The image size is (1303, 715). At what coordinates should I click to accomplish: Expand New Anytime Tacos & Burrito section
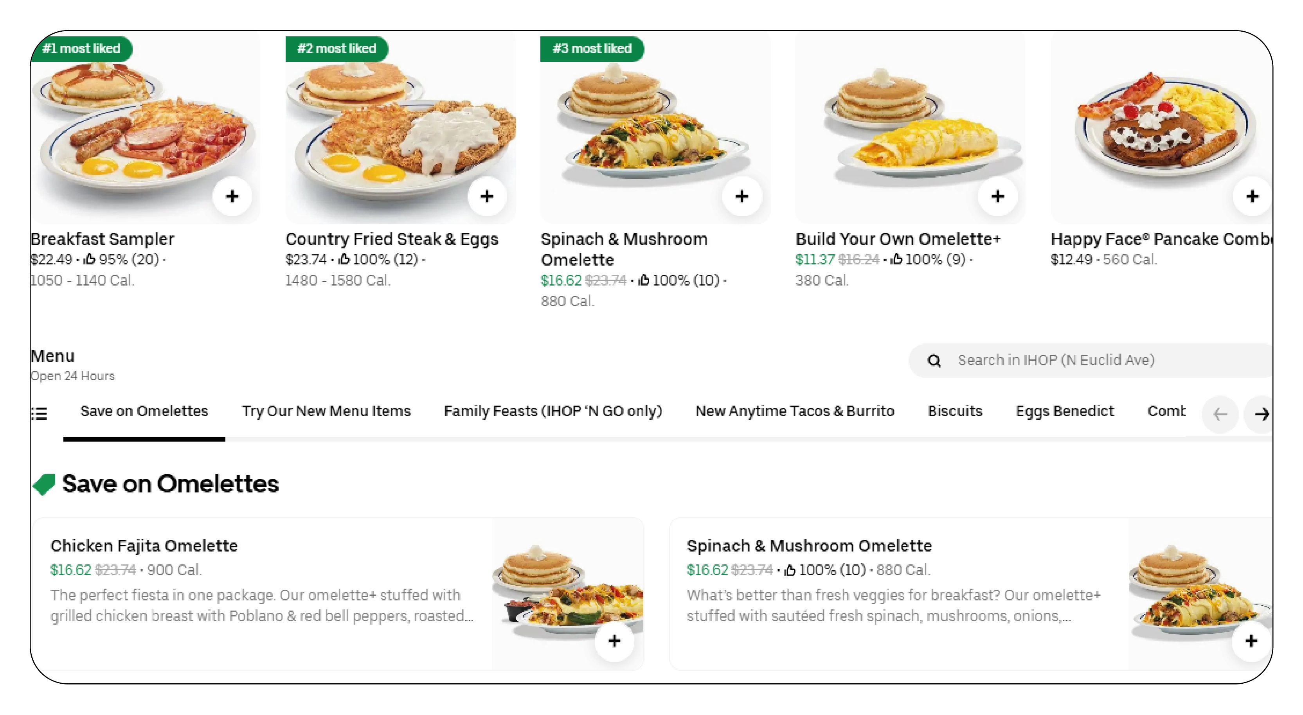(795, 410)
